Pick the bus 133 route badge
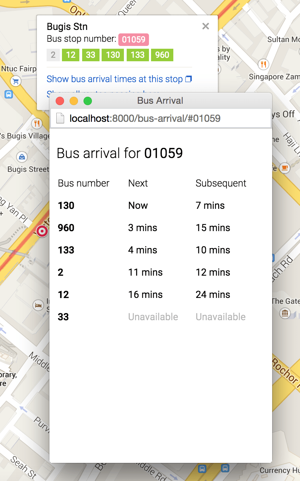The height and width of the screenshot is (481, 300). click(x=137, y=55)
